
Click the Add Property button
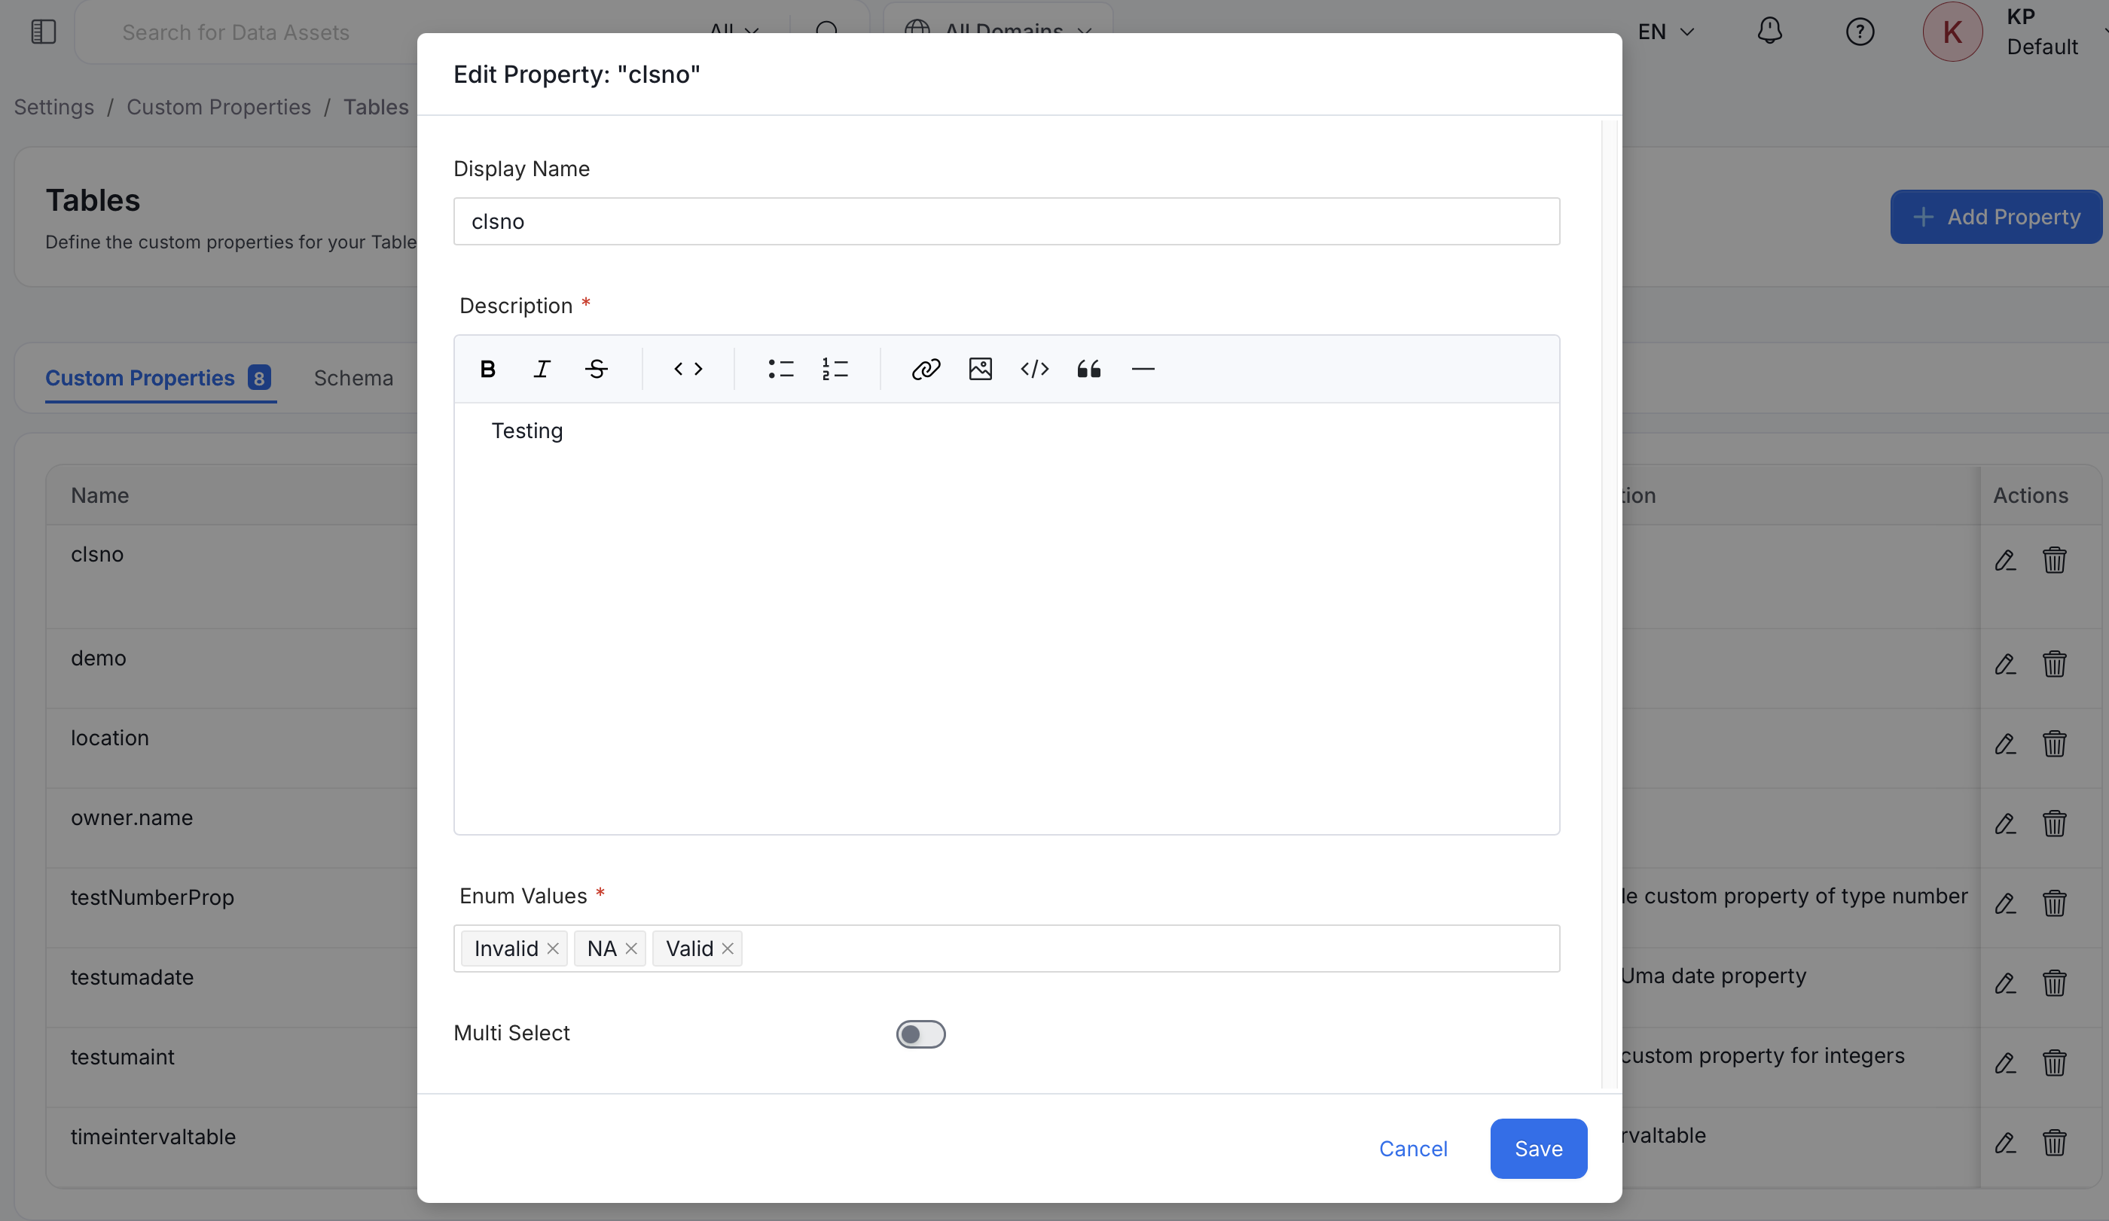(1995, 217)
